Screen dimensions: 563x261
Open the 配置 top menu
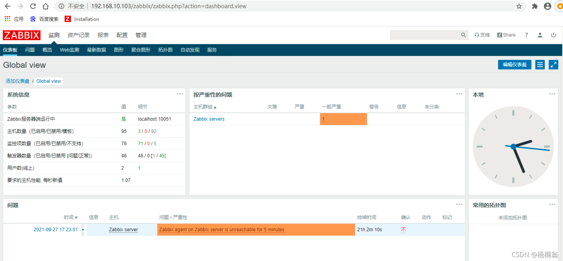(122, 35)
